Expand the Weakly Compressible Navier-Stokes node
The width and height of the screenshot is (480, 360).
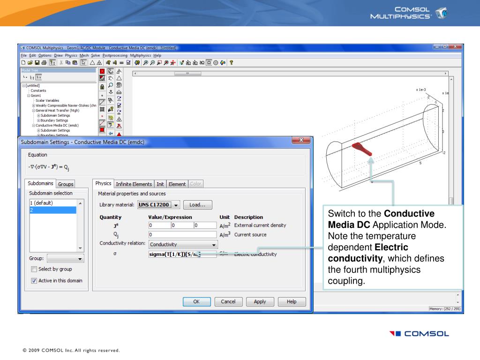[x=33, y=105]
